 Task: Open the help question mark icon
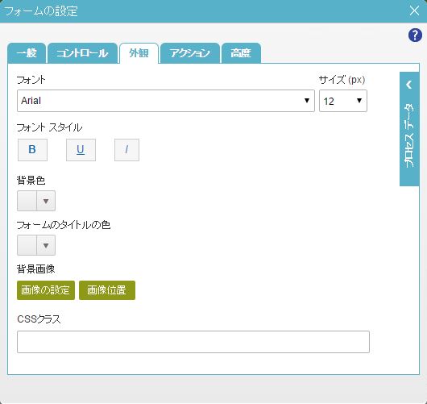(x=415, y=35)
